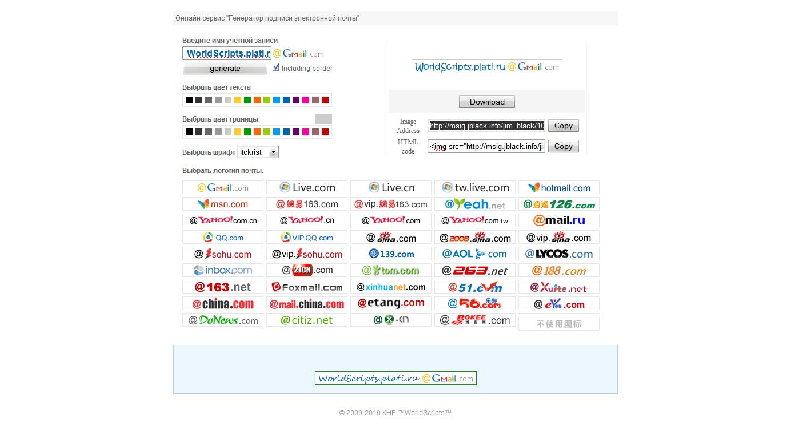The height and width of the screenshot is (422, 791).
Task: Open the font selection dropdown
Action: (273, 152)
